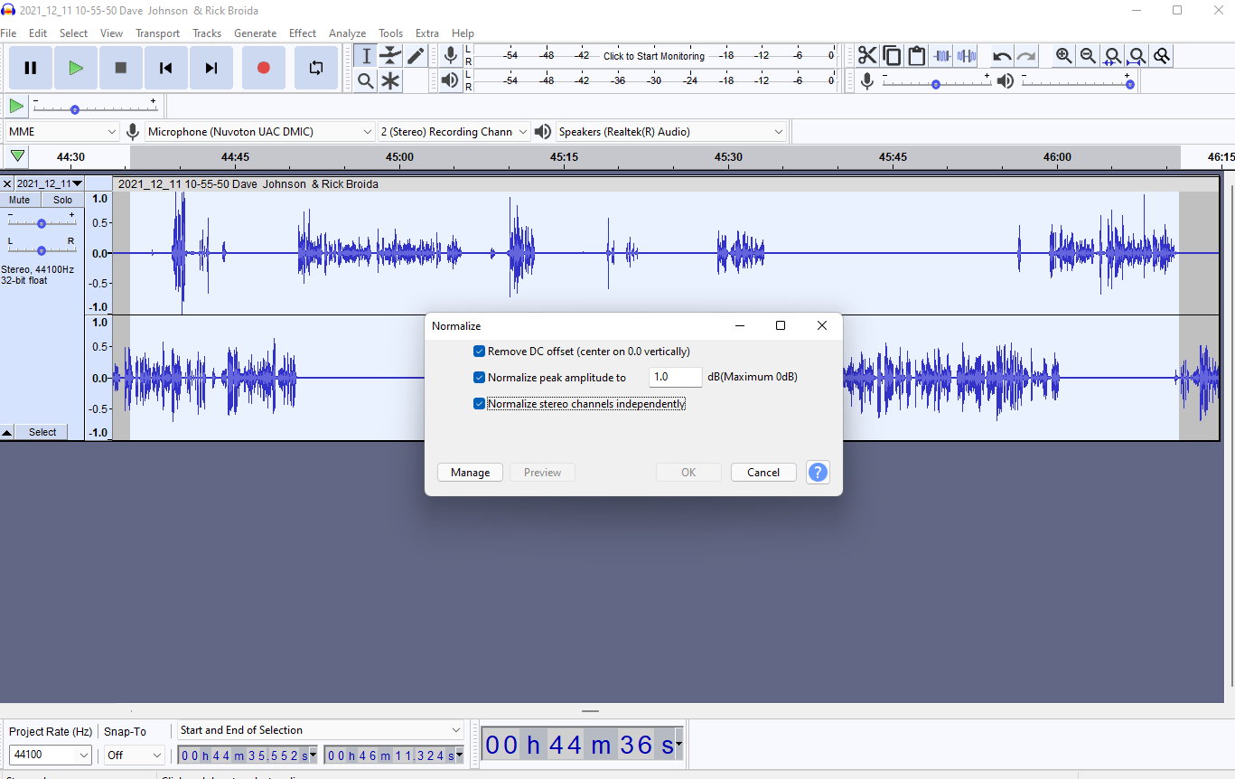Click the Cut scissors icon

[867, 56]
